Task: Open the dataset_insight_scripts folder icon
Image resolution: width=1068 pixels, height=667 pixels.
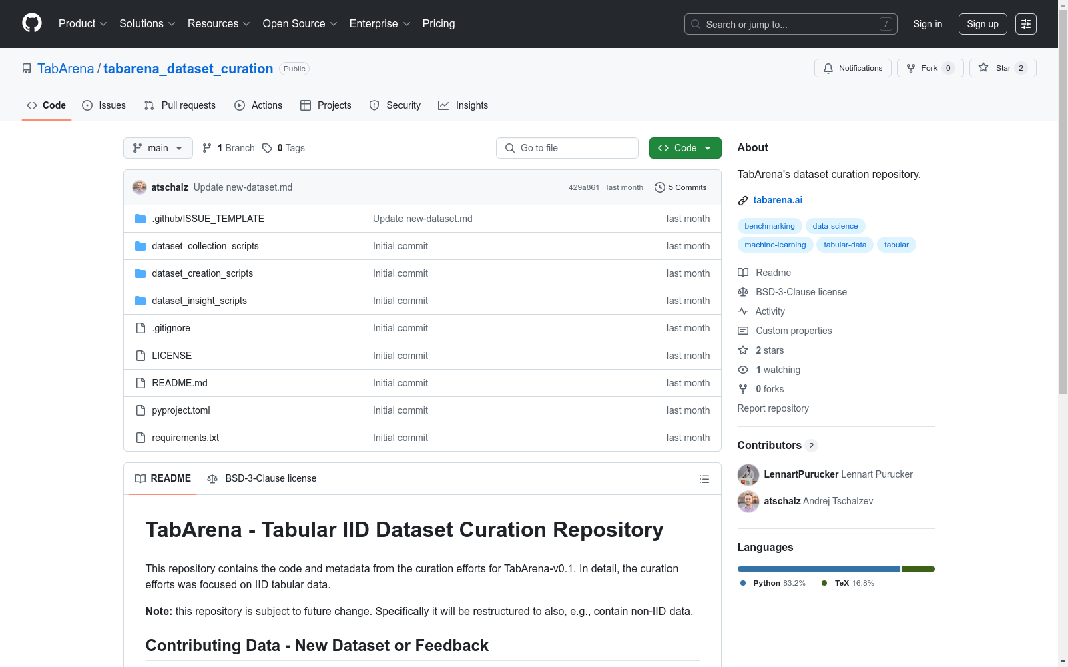Action: (x=140, y=301)
